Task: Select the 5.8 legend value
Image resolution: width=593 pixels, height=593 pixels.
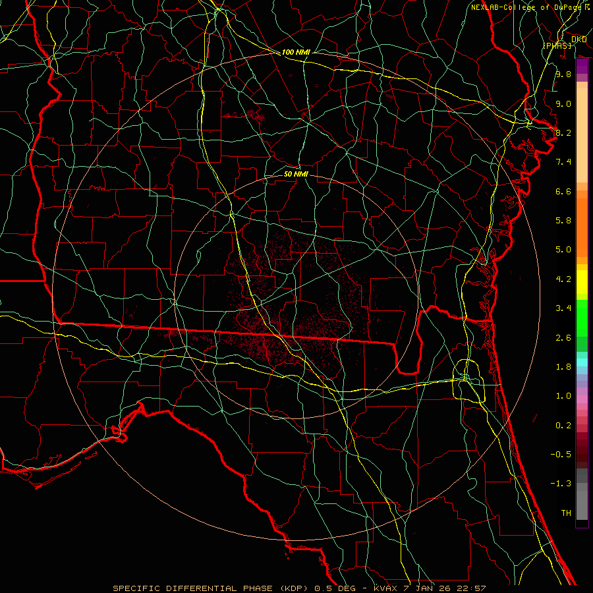Action: click(563, 220)
